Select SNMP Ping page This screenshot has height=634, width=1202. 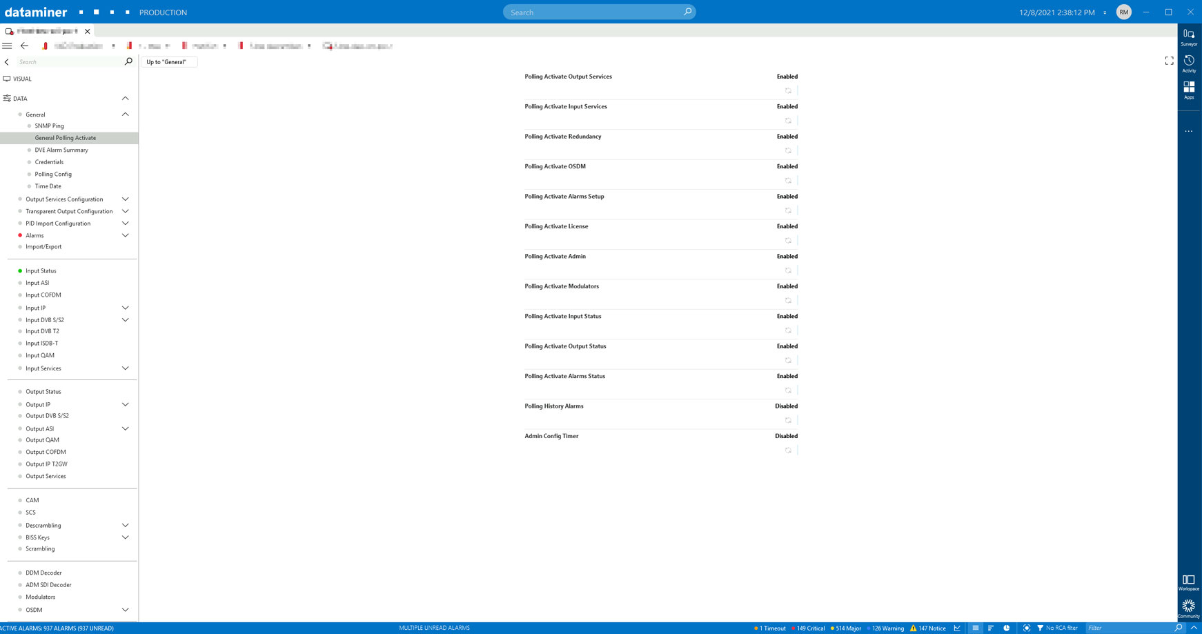49,126
